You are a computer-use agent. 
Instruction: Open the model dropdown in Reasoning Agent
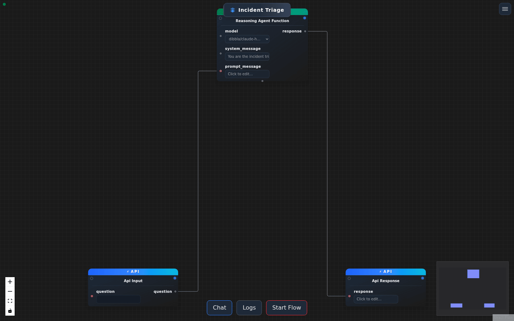pyautogui.click(x=247, y=39)
